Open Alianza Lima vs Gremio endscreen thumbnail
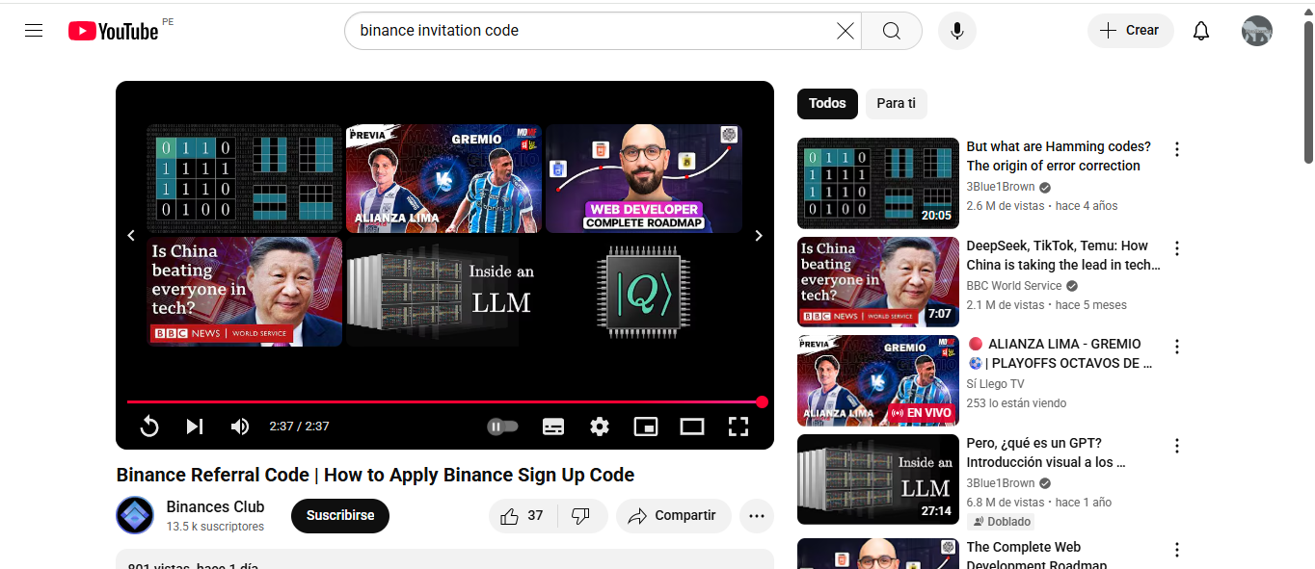The image size is (1315, 569). [x=443, y=178]
